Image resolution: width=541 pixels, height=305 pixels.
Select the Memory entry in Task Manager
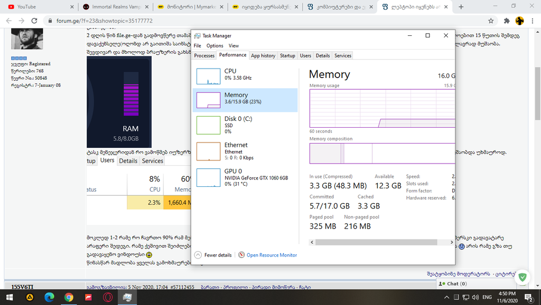[x=245, y=100]
